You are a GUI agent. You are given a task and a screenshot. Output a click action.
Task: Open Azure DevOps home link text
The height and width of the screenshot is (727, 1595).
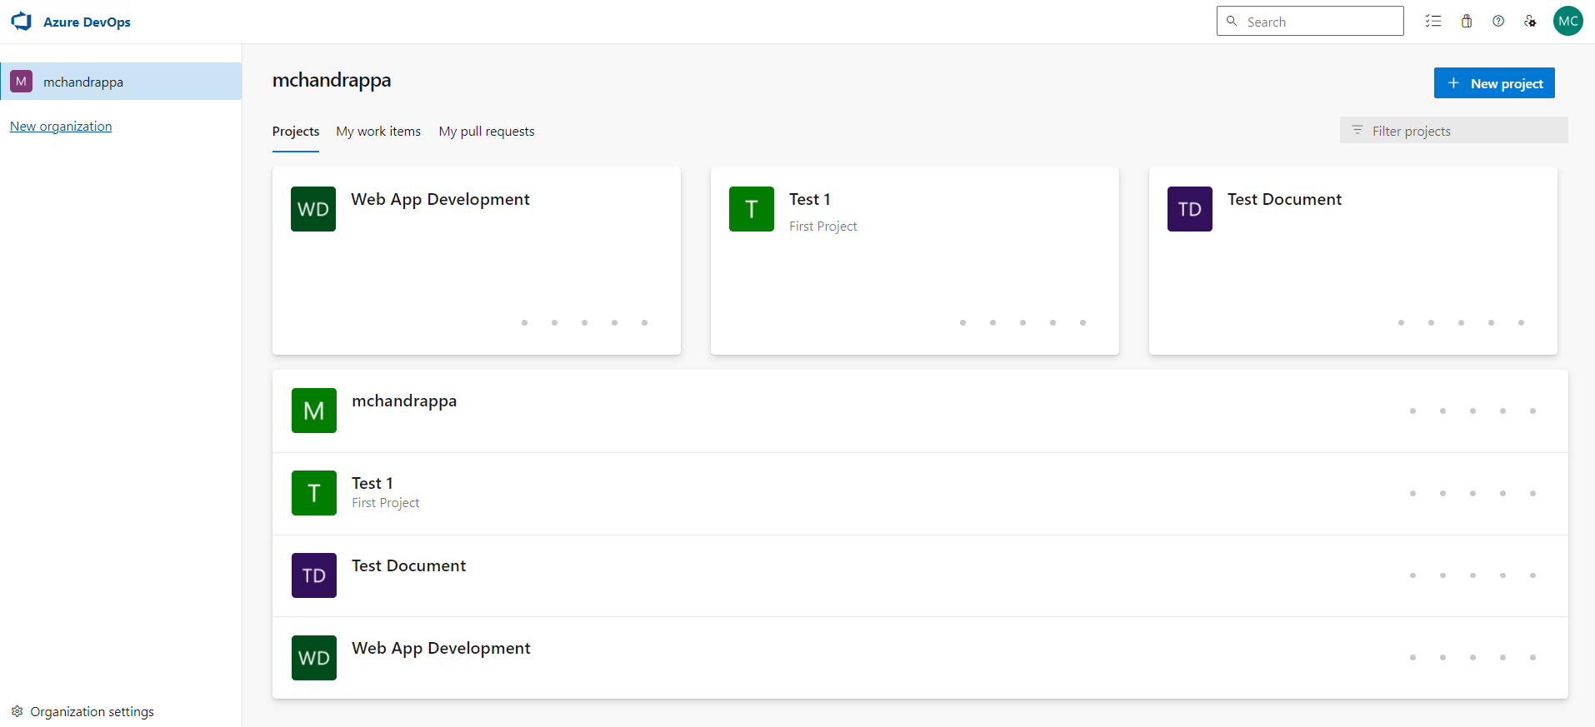tap(87, 22)
